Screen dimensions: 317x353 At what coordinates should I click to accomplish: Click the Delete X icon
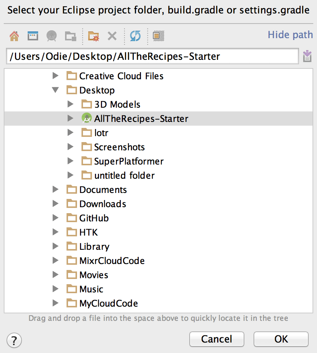click(112, 36)
